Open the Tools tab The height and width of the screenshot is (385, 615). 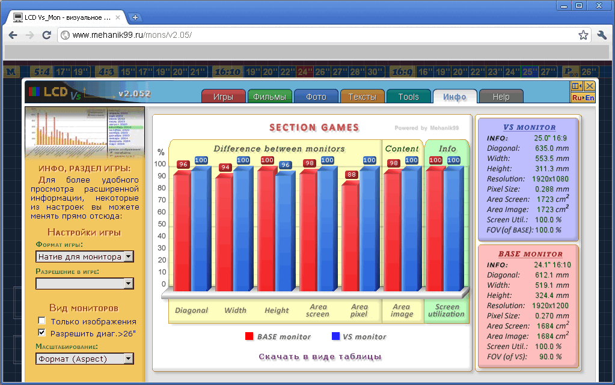(408, 97)
